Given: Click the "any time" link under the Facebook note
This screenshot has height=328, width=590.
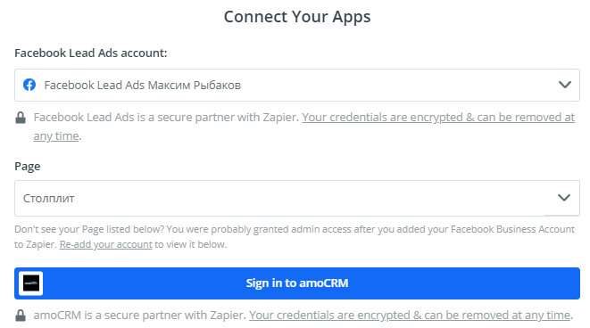Looking at the screenshot, I should coord(56,136).
